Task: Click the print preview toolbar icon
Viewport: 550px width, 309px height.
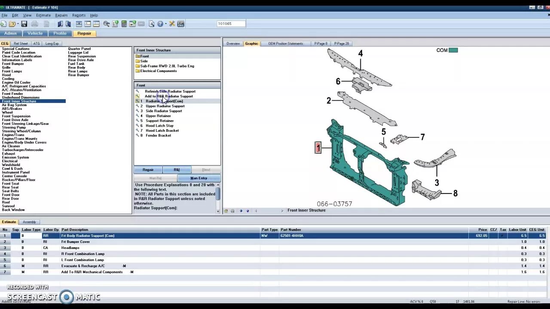Action: click(151, 24)
